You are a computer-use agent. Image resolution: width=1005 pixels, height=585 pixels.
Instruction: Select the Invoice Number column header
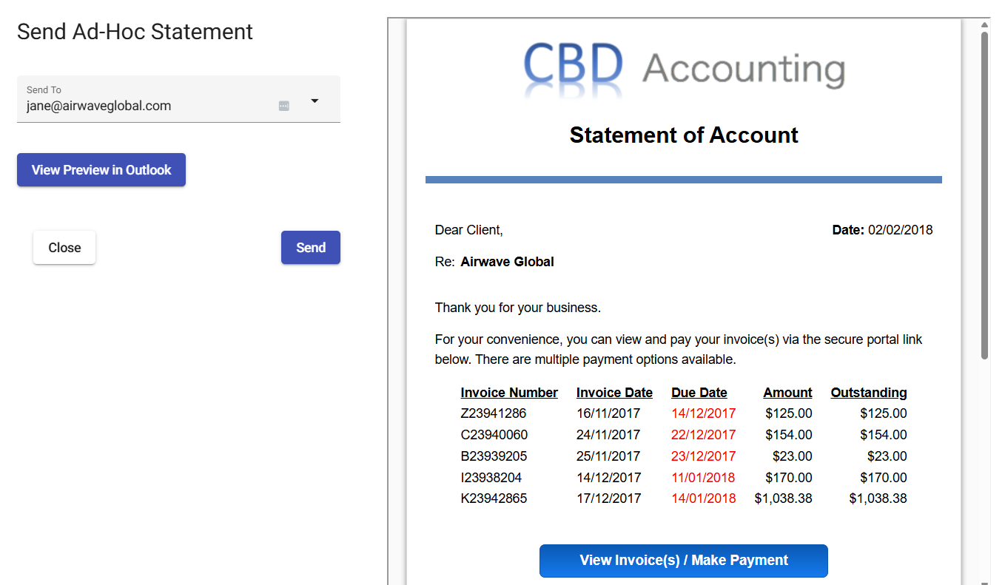pos(509,393)
